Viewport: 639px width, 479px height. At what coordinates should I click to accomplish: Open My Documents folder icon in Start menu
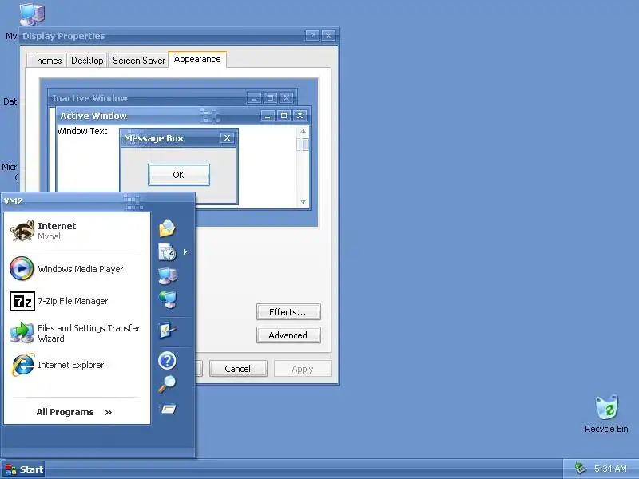(x=167, y=228)
